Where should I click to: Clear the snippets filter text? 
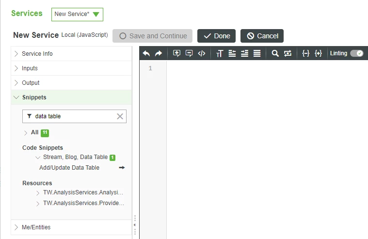120,116
